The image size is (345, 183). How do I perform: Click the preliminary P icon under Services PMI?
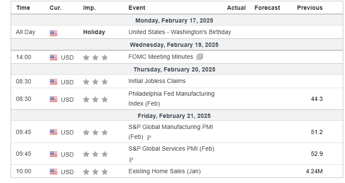pos(131,160)
